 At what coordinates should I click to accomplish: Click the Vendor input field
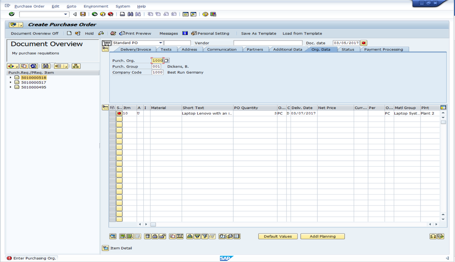pos(268,43)
